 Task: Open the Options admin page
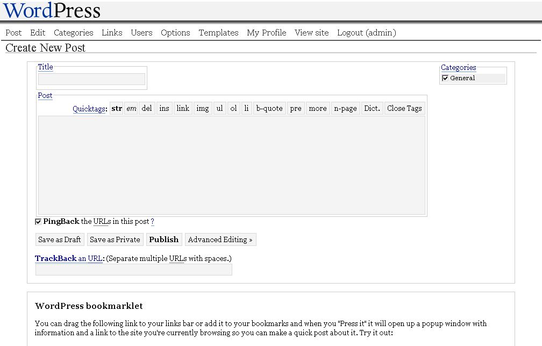pos(175,33)
